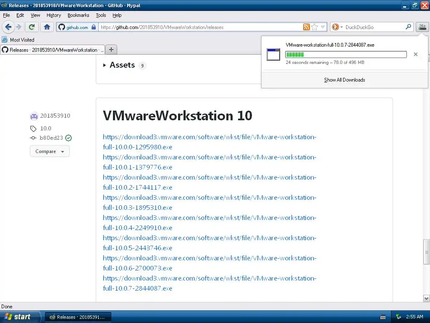Open the Compare dropdown

(x=50, y=151)
